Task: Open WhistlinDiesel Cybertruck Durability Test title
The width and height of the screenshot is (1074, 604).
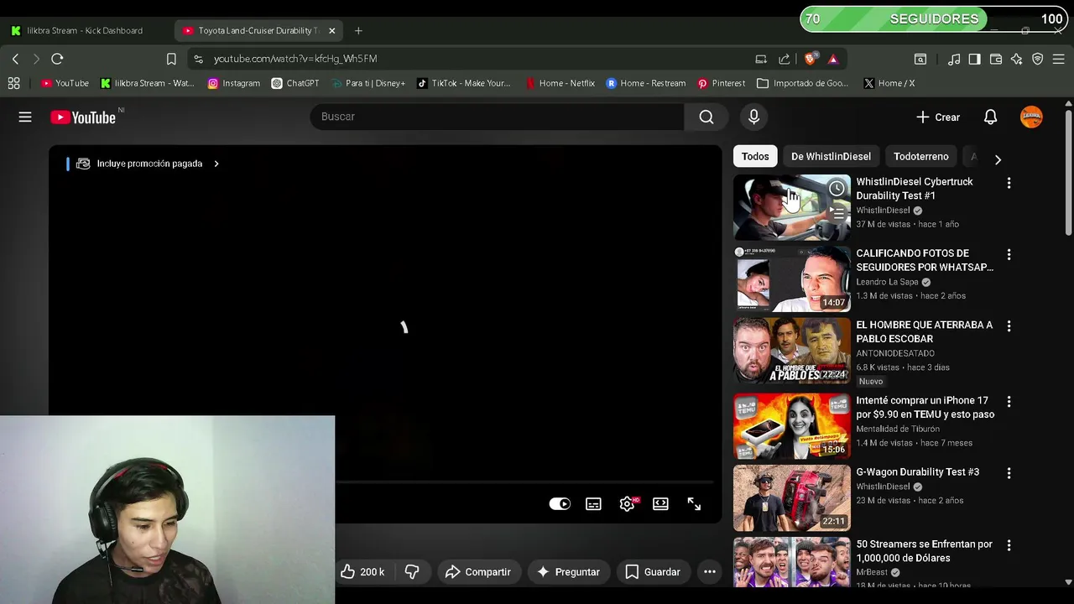Action: pos(915,189)
